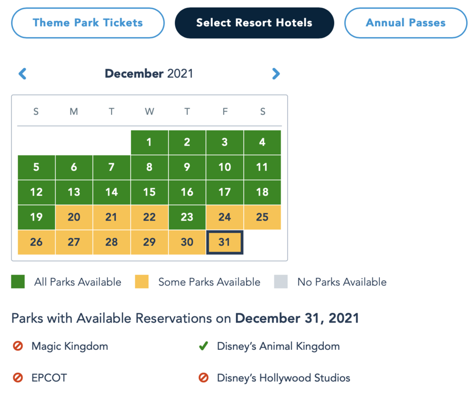The width and height of the screenshot is (476, 395).
Task: Select December 12 on the calendar
Action: (x=36, y=192)
